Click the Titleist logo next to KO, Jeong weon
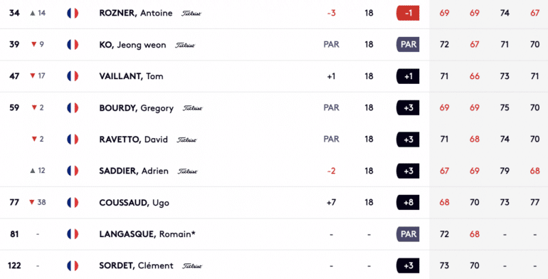This screenshot has width=548, height=279. point(185,45)
